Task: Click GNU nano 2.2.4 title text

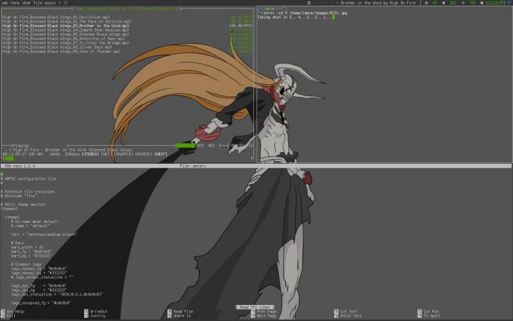Action: click(20, 166)
